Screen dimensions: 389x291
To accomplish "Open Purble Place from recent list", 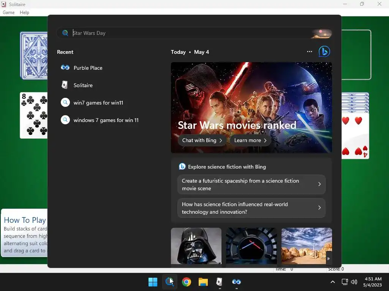I will click(82, 68).
